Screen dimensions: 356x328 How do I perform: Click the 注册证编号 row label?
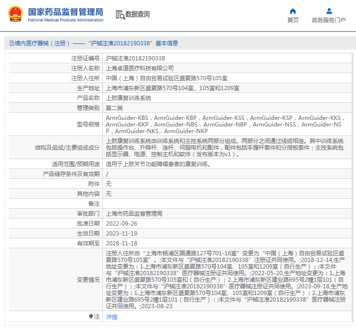point(85,59)
